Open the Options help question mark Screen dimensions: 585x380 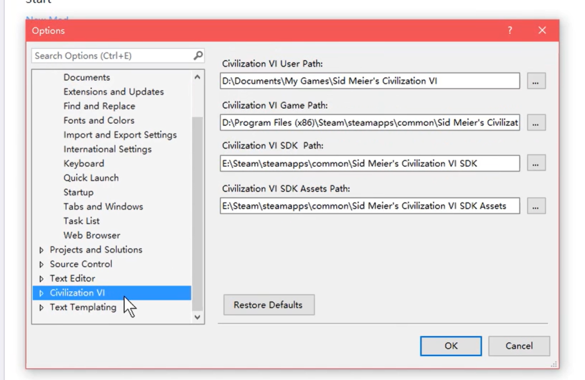(510, 31)
